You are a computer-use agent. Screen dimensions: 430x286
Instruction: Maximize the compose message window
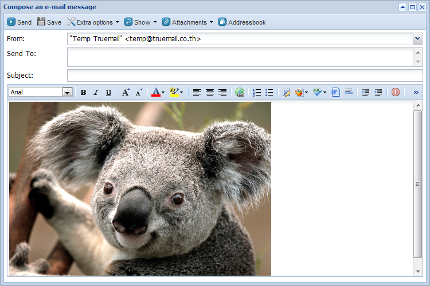(x=412, y=7)
